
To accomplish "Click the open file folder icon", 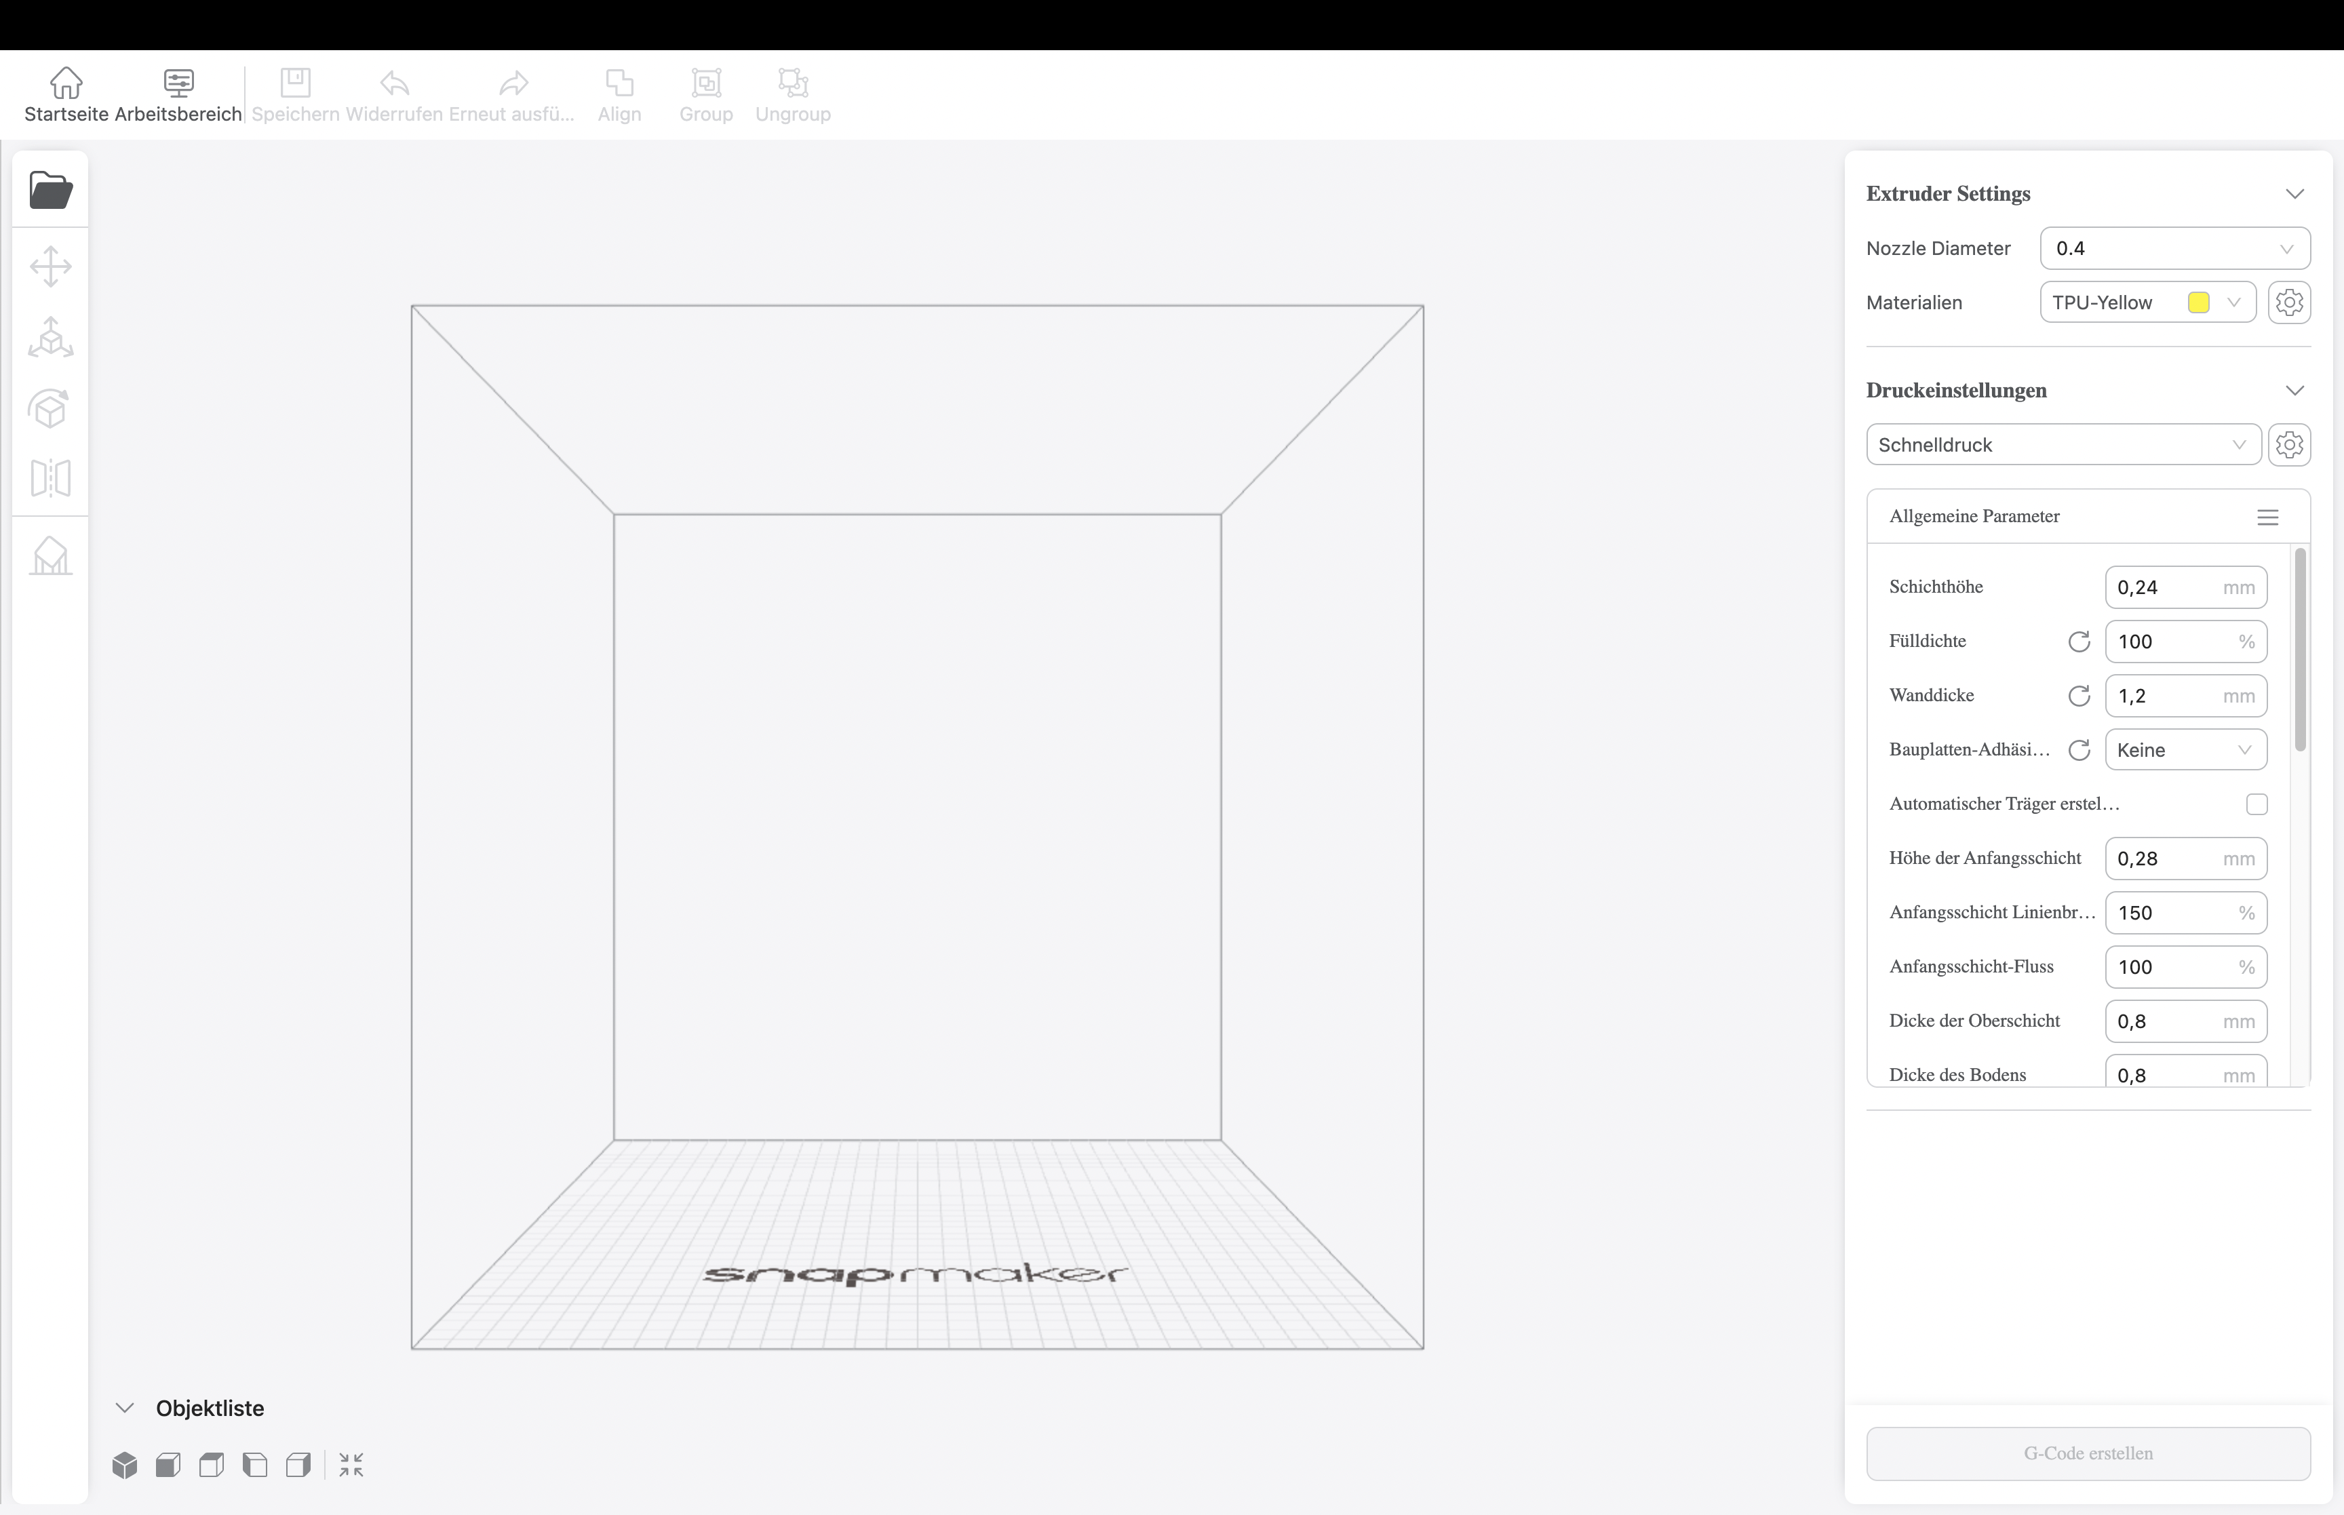I will coord(50,190).
